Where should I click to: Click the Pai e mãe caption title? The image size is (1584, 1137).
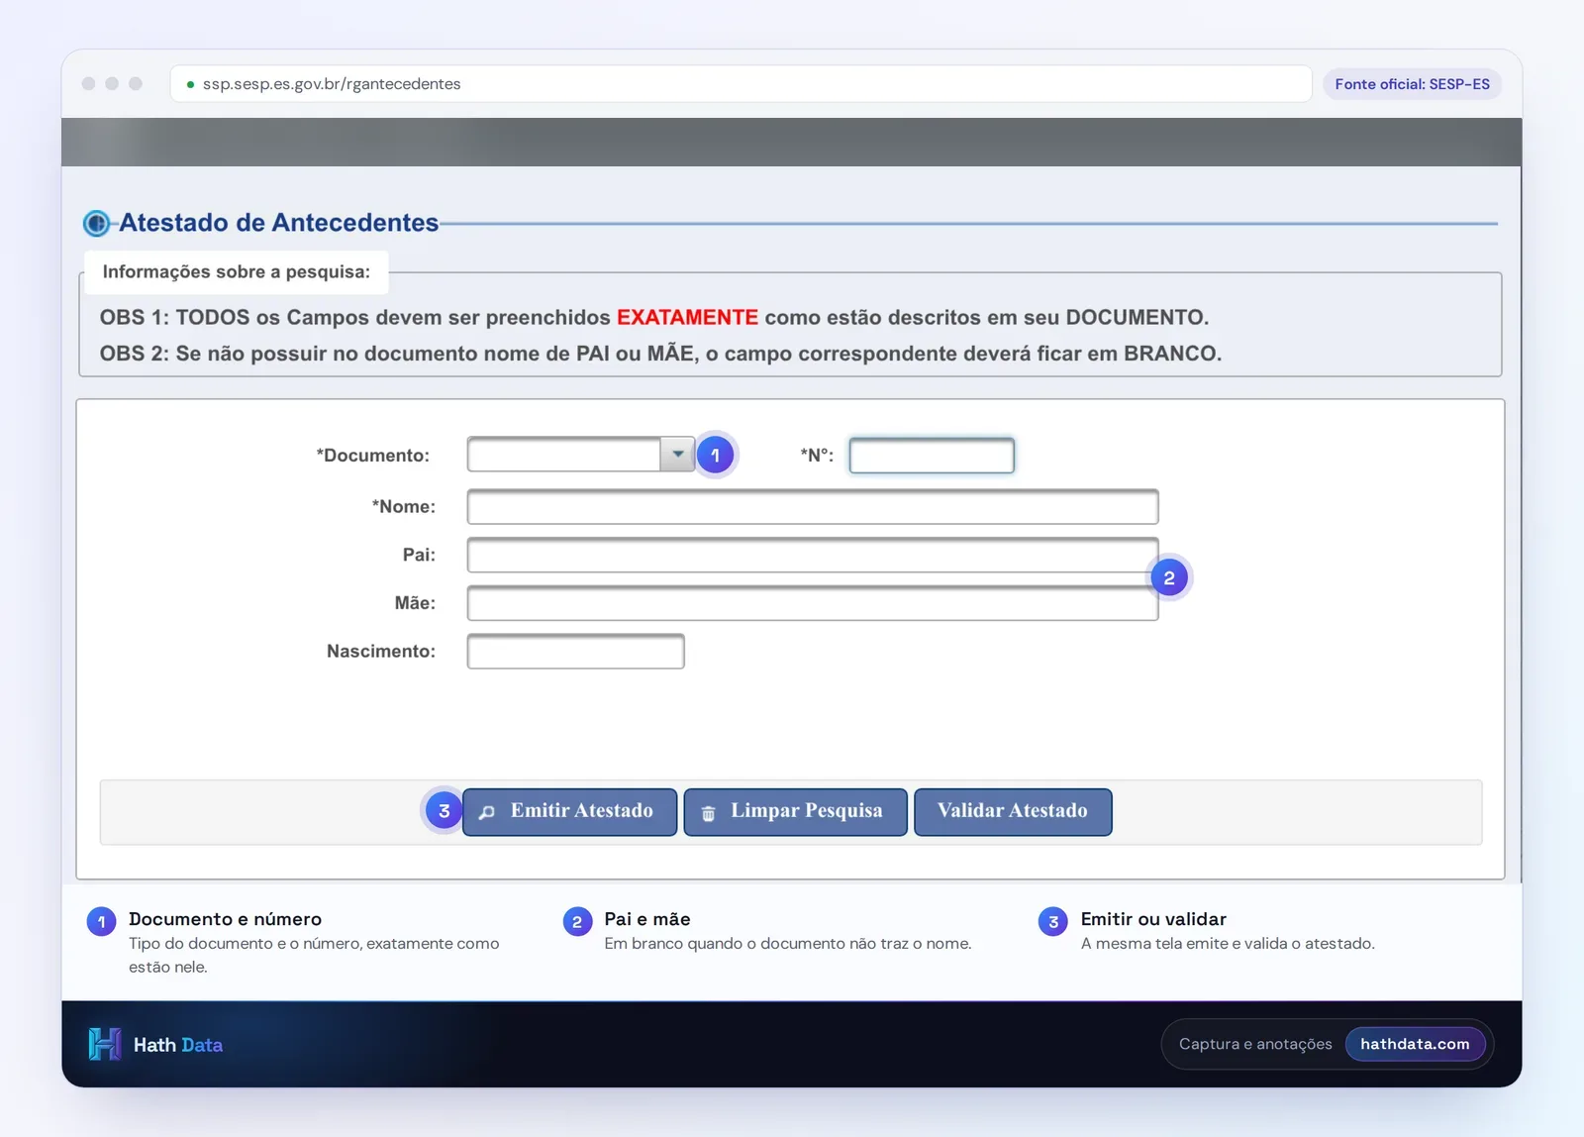click(647, 919)
